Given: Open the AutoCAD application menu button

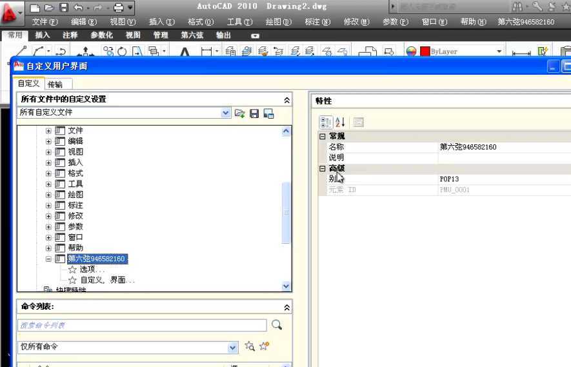Looking at the screenshot, I should [x=11, y=13].
